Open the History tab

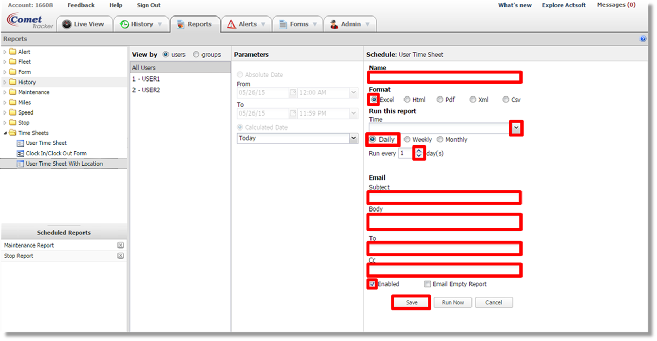click(141, 24)
